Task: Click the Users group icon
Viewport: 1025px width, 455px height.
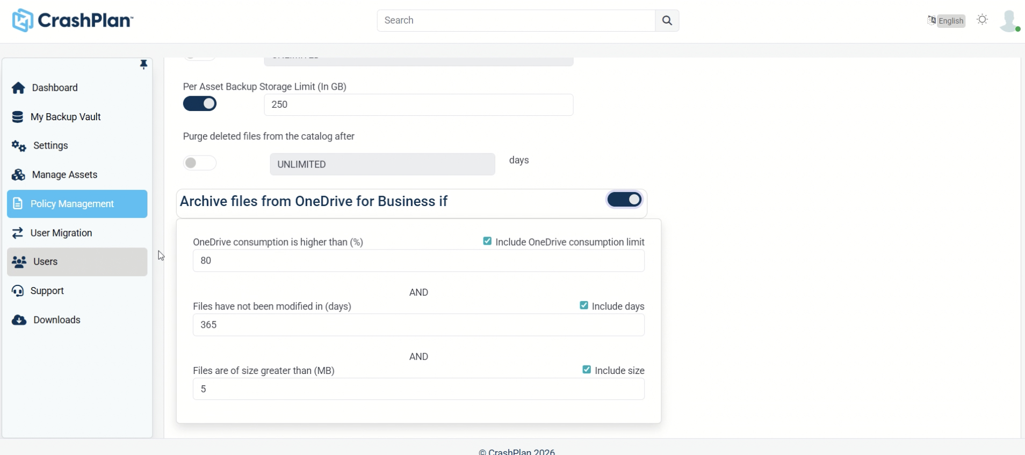Action: point(19,262)
